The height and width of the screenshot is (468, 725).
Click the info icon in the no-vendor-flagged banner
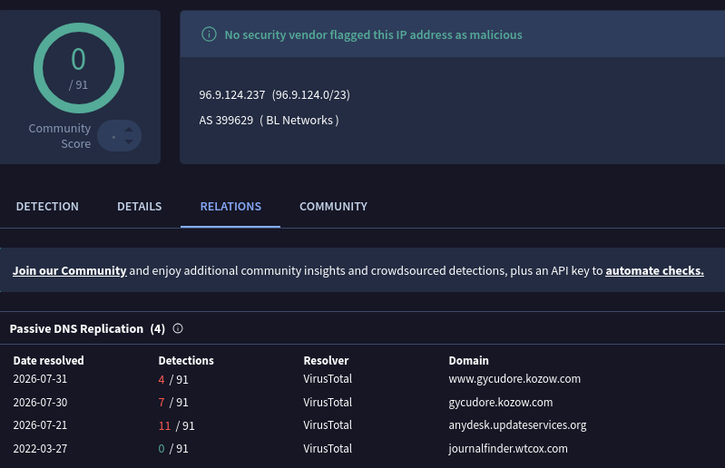pyautogui.click(x=209, y=34)
